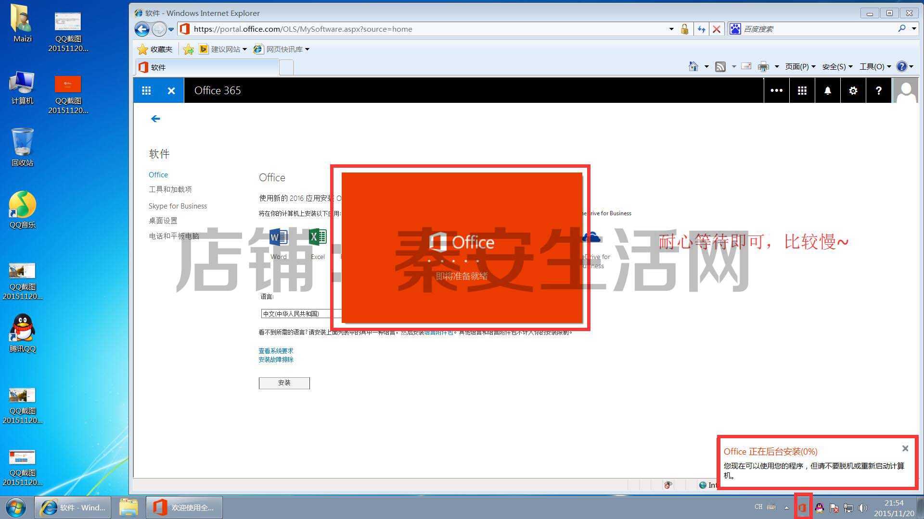Click the Baidu search input box

point(818,29)
